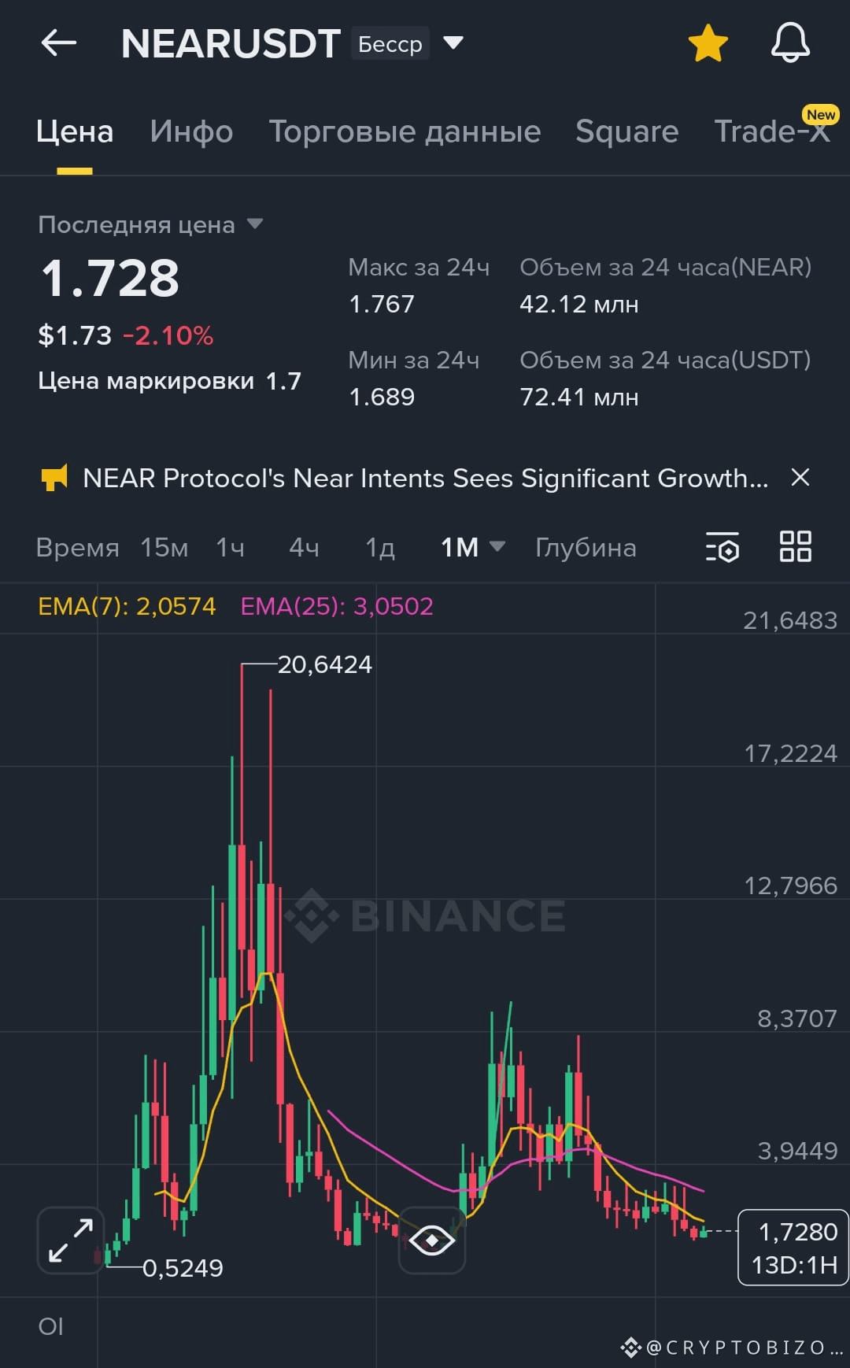Open the NEAR Intents news headline
Viewport: 850px width, 1368px height.
tap(425, 478)
